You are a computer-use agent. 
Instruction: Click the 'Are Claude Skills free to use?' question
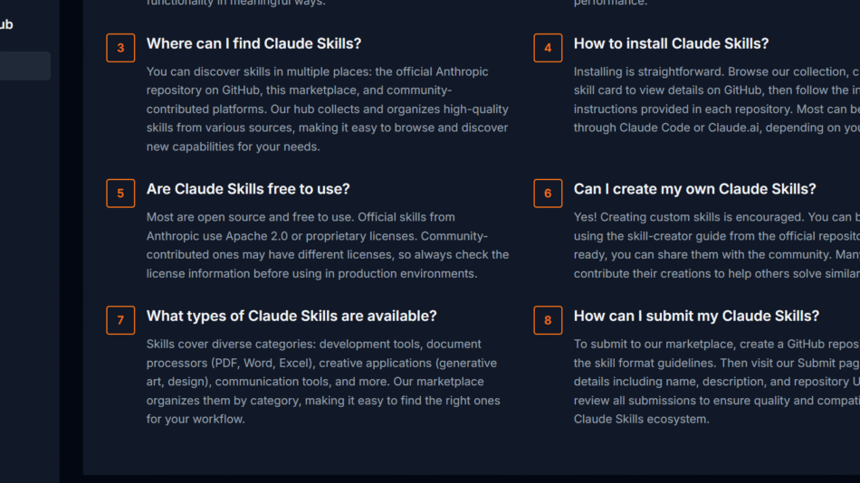248,189
